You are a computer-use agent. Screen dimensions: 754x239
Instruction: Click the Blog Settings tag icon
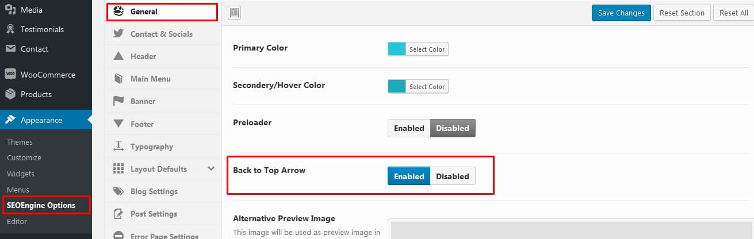point(118,191)
